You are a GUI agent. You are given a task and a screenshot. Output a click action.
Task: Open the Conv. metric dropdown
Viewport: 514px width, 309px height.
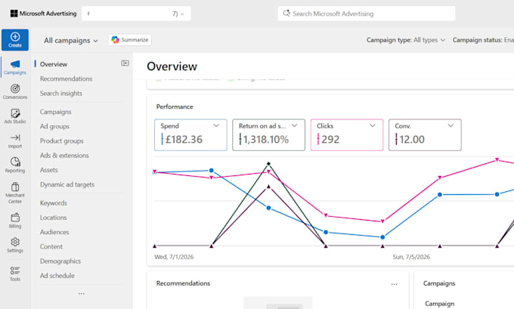pyautogui.click(x=451, y=125)
